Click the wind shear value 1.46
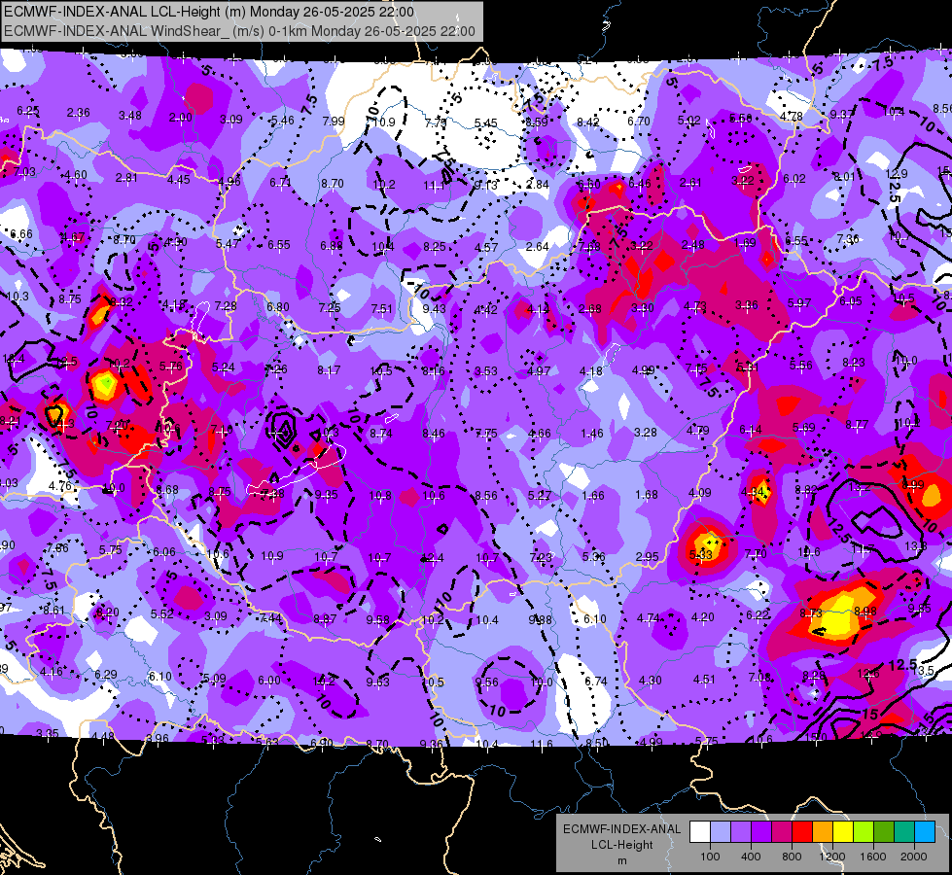 tap(592, 433)
